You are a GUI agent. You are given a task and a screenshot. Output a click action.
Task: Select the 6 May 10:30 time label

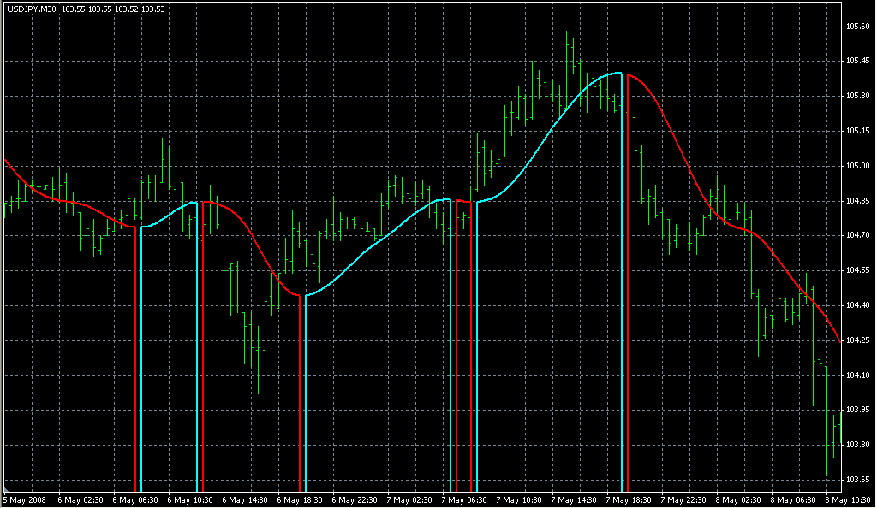(x=190, y=499)
